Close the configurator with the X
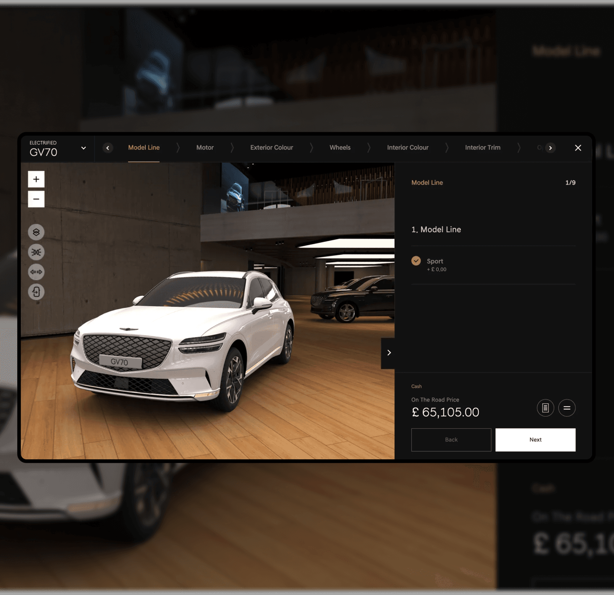The height and width of the screenshot is (595, 614). (578, 148)
